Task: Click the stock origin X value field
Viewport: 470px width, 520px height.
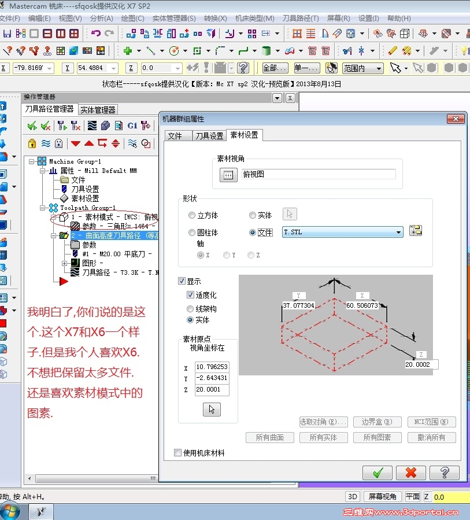Action: [212, 367]
